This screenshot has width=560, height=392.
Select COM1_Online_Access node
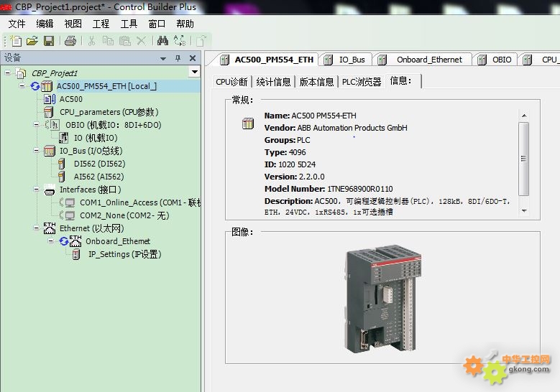point(140,202)
